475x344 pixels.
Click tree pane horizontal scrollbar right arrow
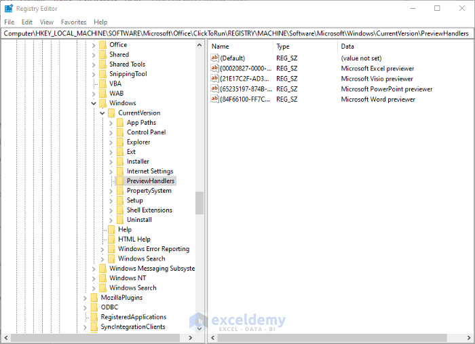pos(190,338)
